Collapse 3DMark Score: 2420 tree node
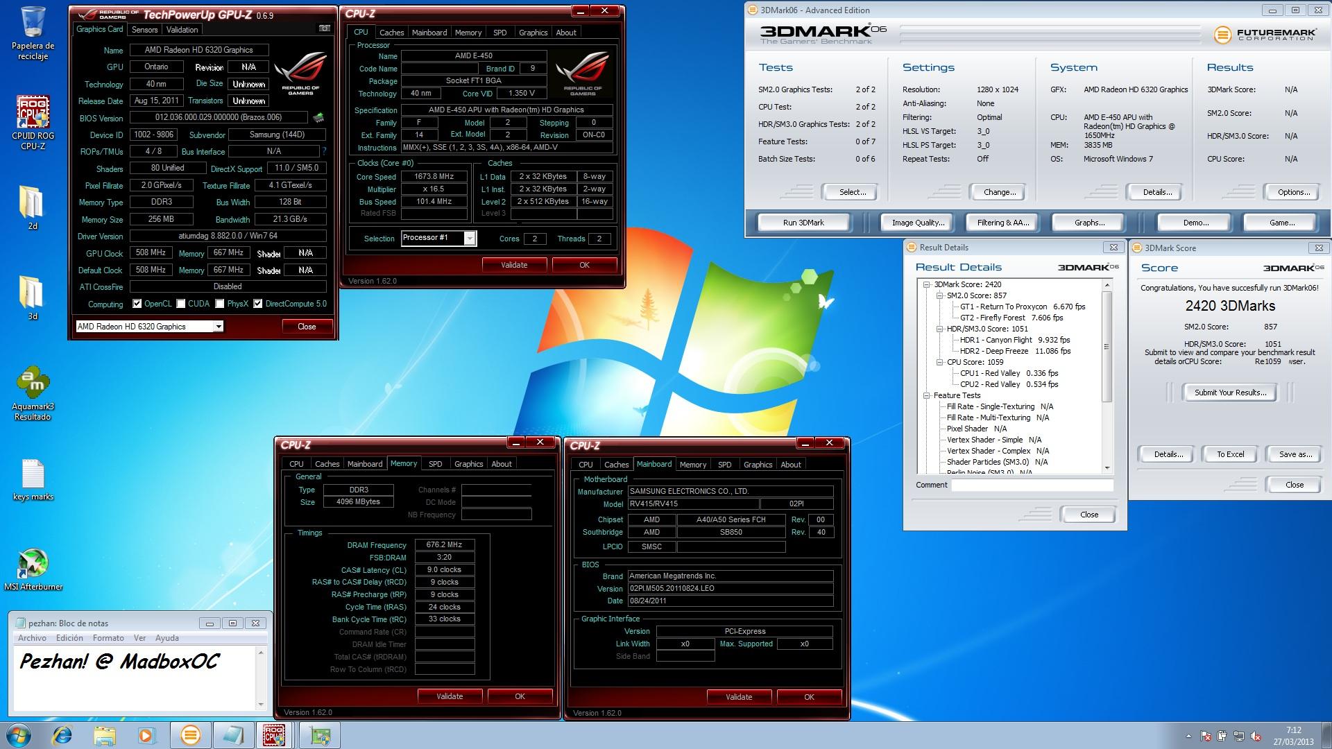This screenshot has width=1332, height=749. tap(927, 284)
